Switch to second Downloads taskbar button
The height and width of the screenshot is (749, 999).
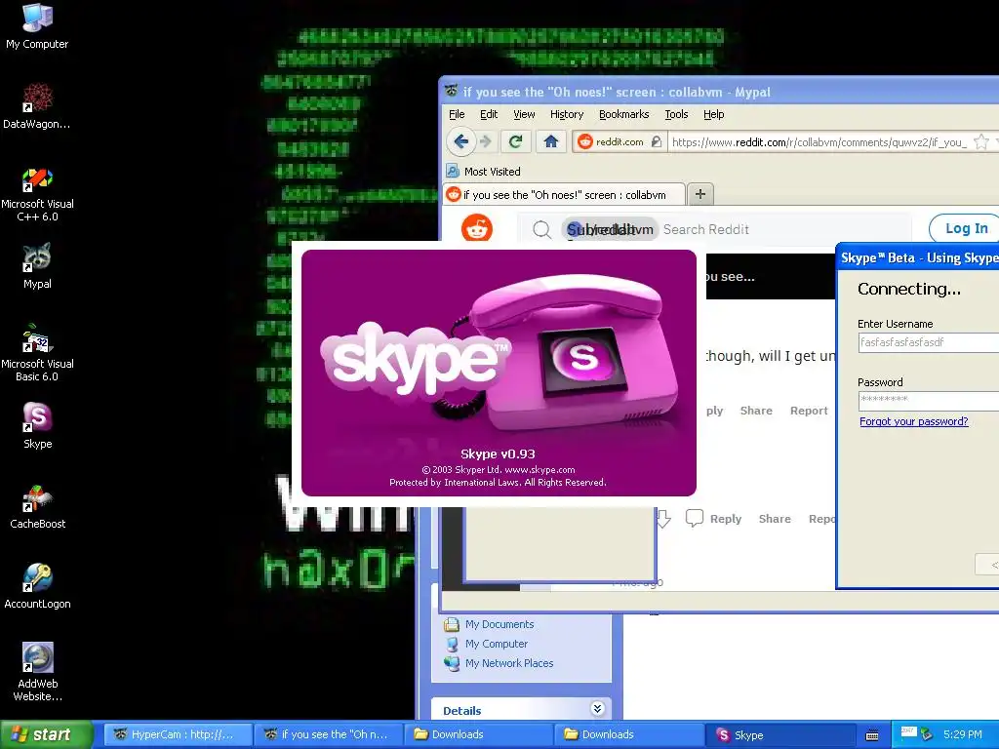(x=629, y=734)
